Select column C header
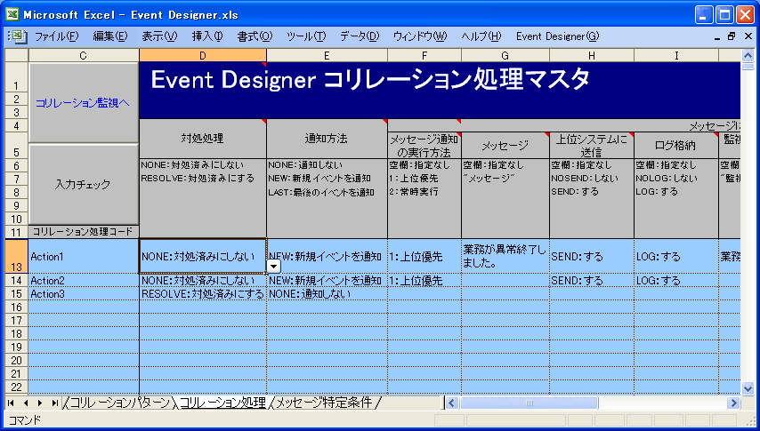 coord(84,55)
